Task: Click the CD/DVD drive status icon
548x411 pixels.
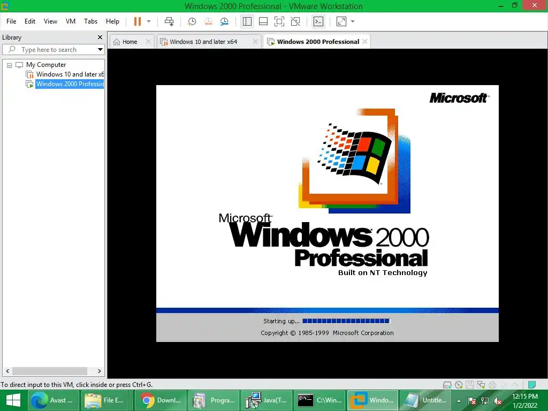Action: click(459, 385)
